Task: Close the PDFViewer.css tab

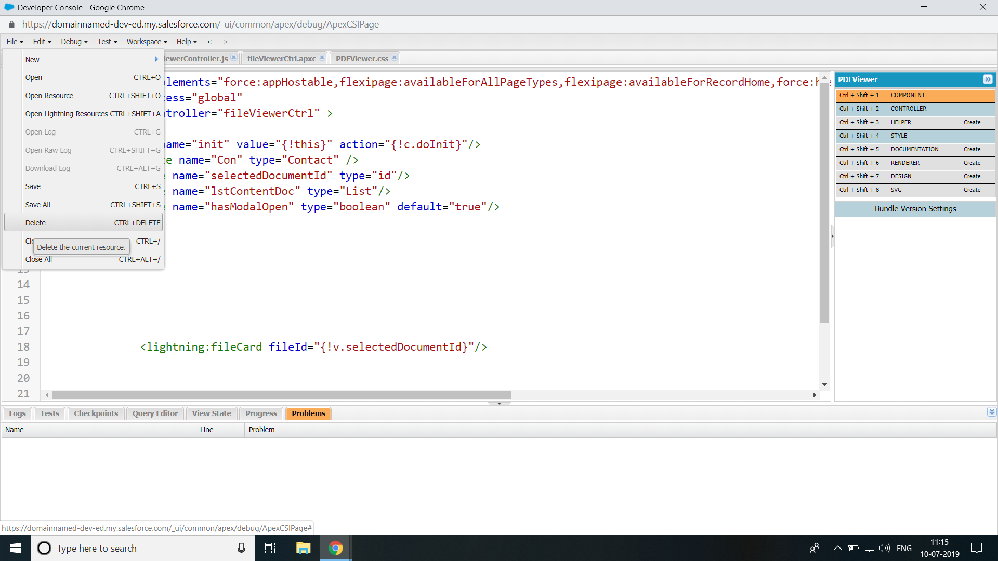Action: [x=395, y=58]
